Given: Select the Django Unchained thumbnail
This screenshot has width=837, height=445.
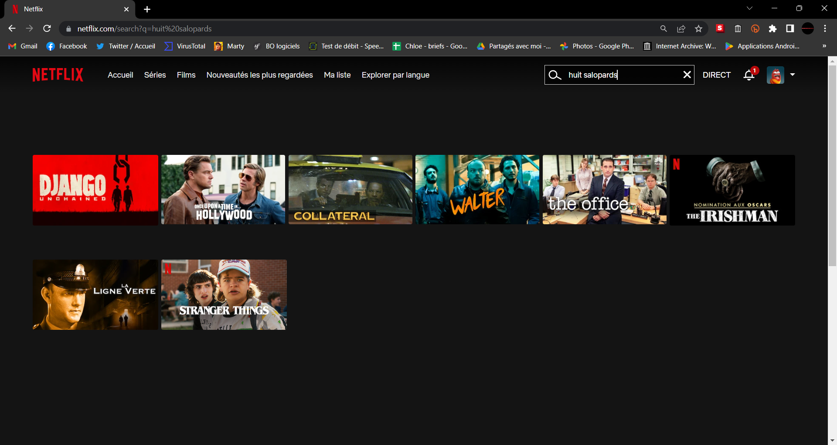Looking at the screenshot, I should [x=95, y=190].
